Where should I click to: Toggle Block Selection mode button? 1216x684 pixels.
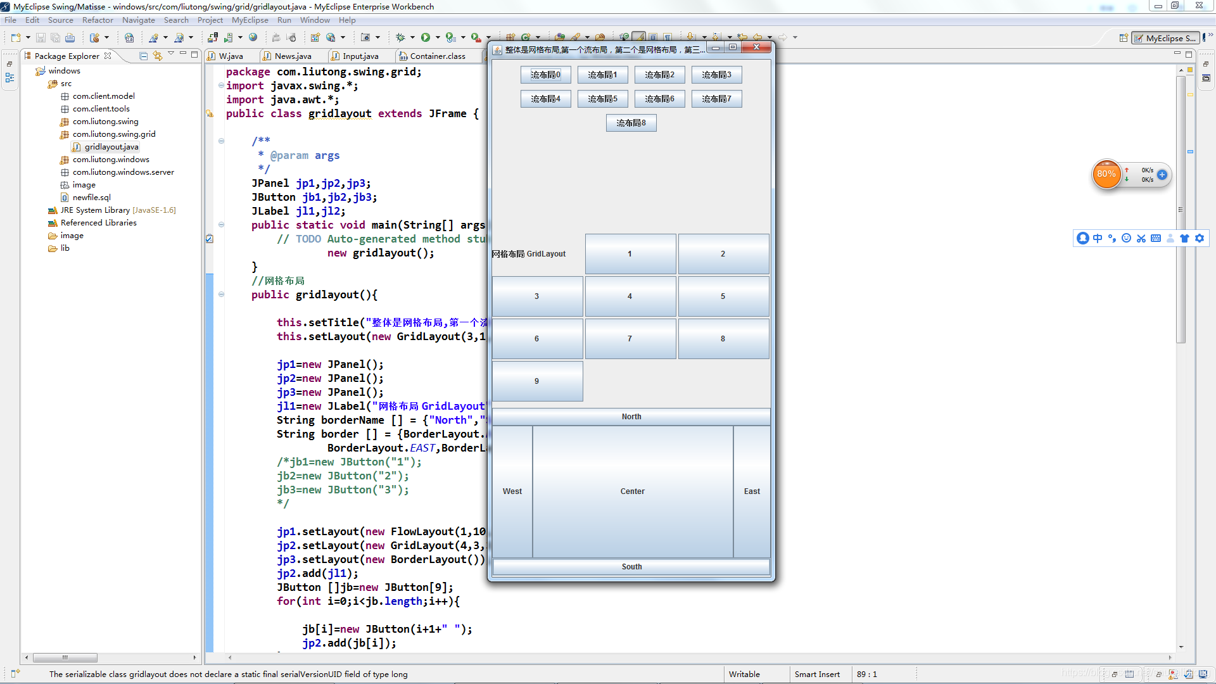653,37
